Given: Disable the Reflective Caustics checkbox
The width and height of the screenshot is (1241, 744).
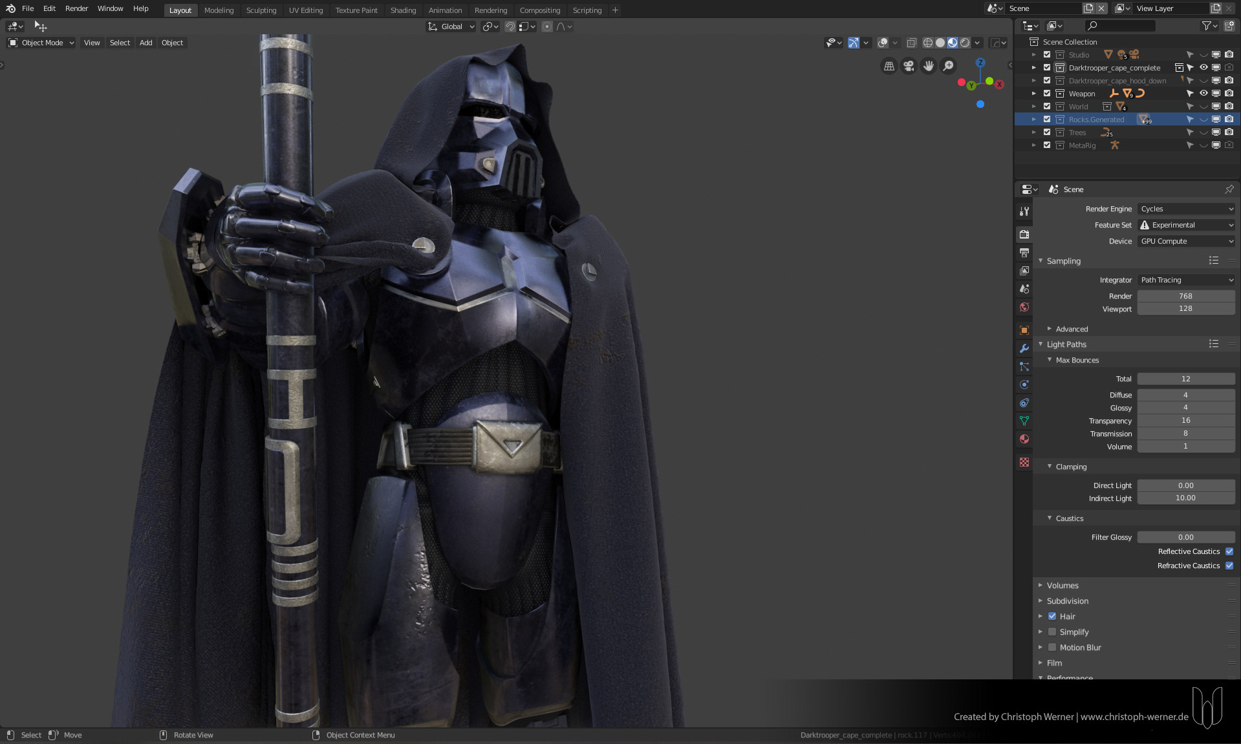Looking at the screenshot, I should (1229, 551).
